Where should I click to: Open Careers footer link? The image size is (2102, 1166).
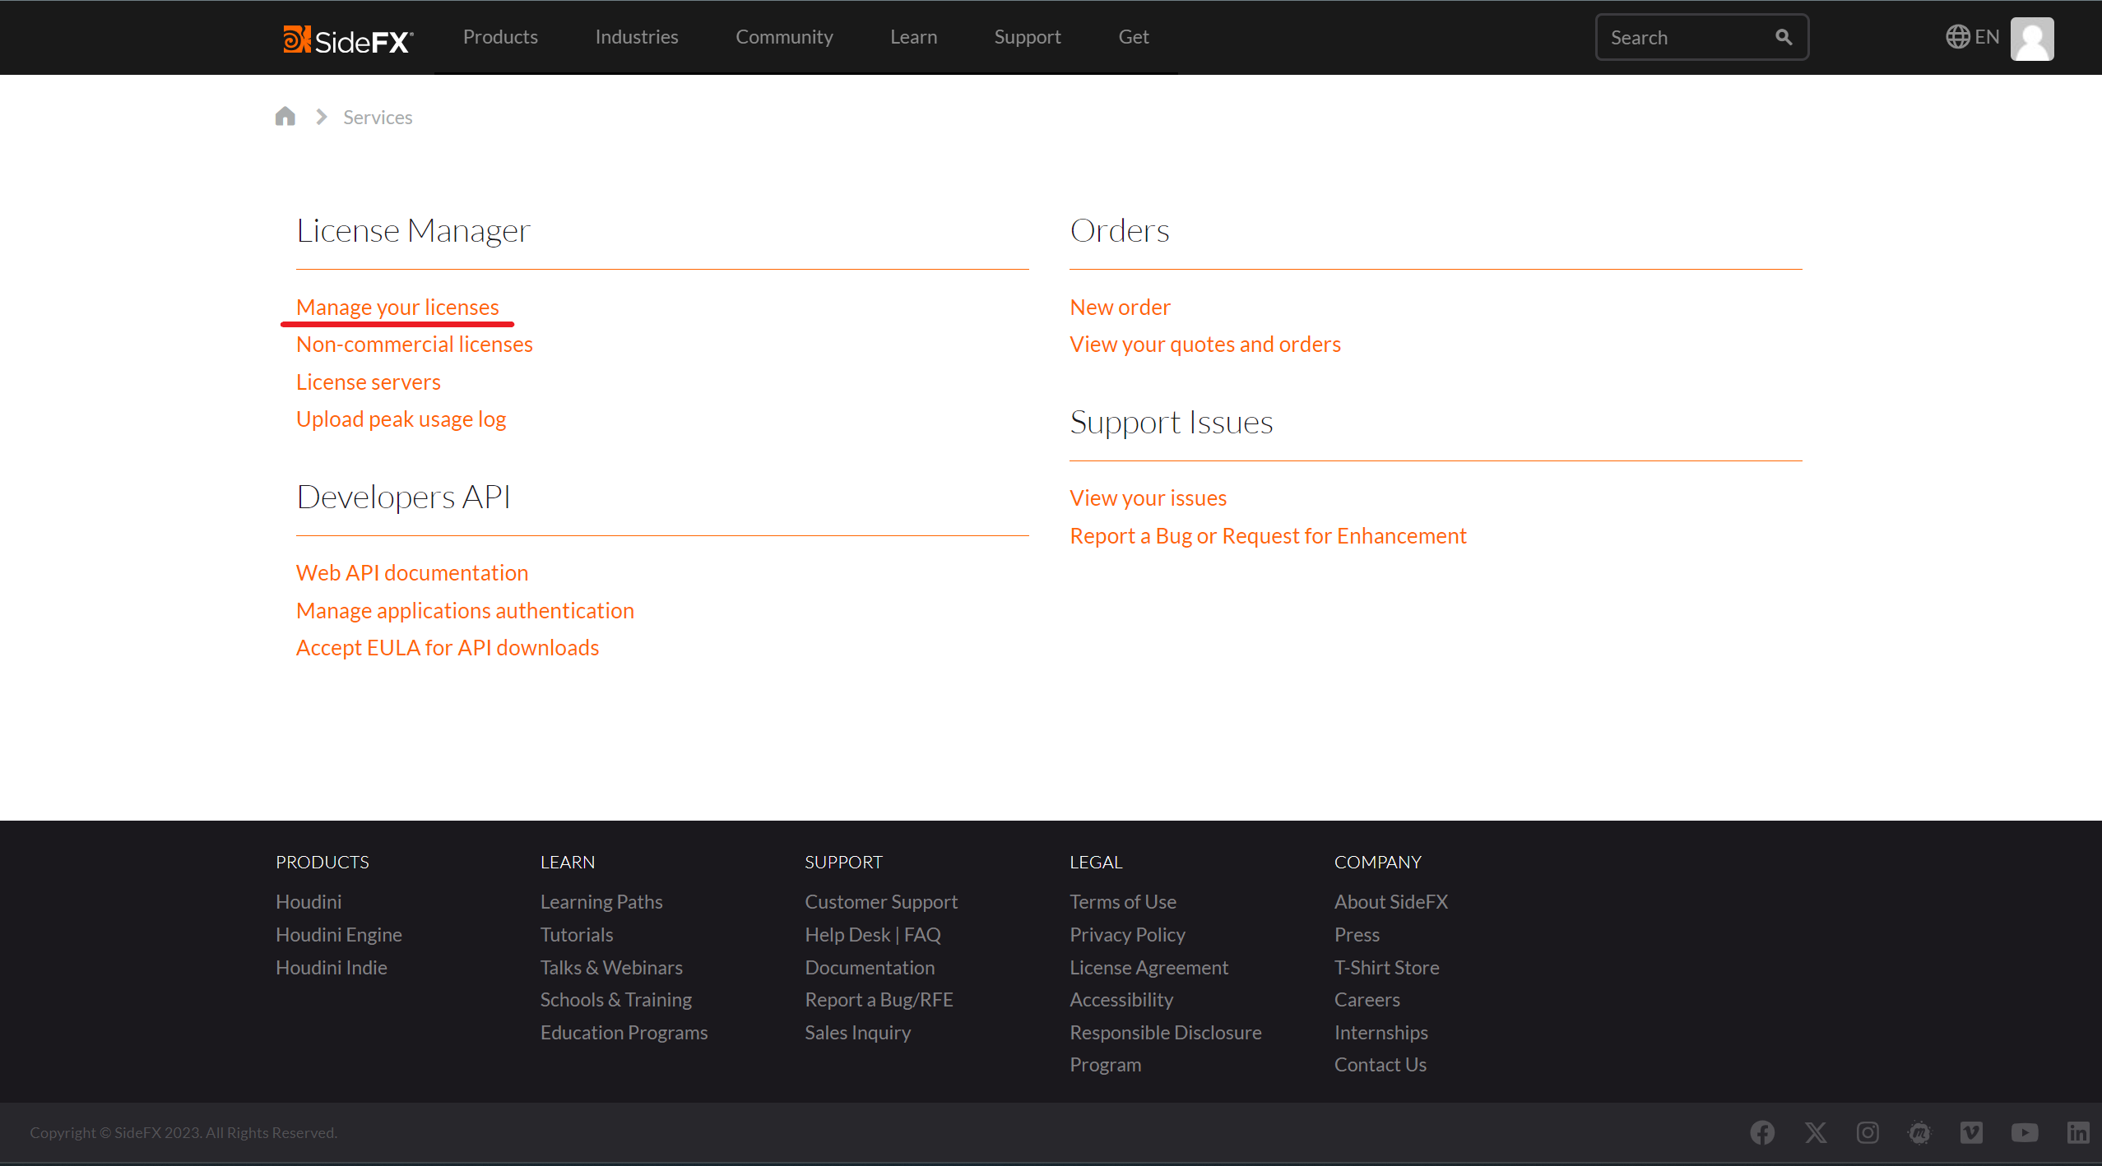coord(1367,999)
